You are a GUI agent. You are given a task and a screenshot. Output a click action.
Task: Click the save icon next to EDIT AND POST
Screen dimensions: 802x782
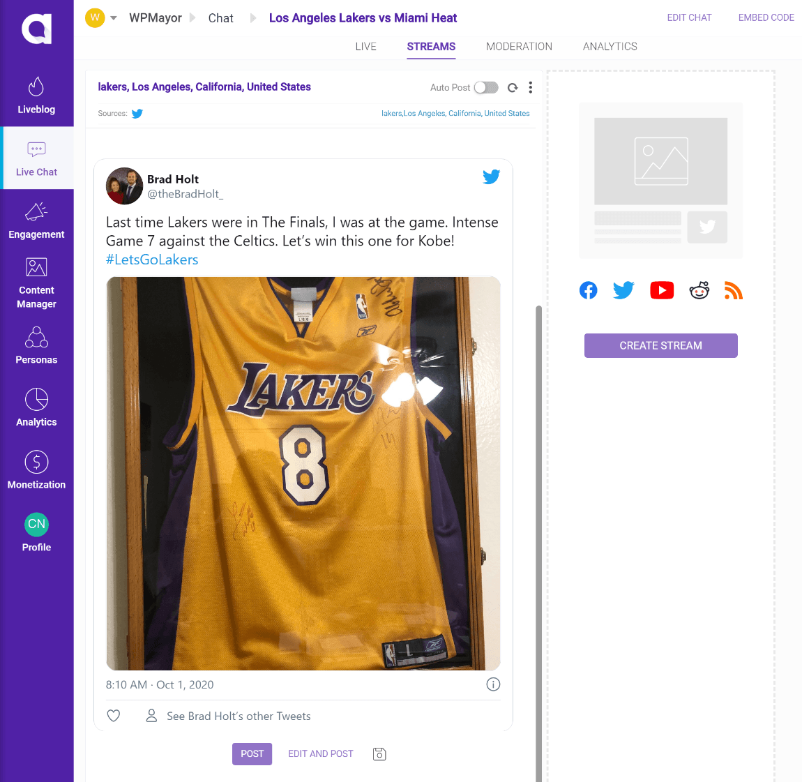click(379, 754)
